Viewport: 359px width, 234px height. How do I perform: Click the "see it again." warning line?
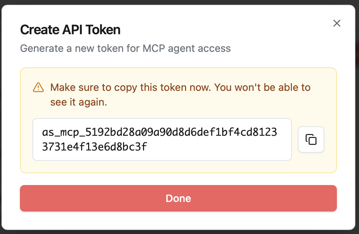pyautogui.click(x=79, y=102)
